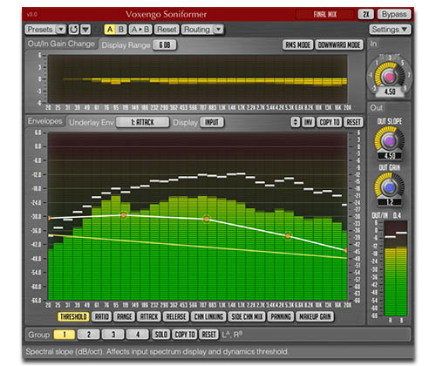Click the white envelope endpoint at 20 Hz

coord(49,218)
